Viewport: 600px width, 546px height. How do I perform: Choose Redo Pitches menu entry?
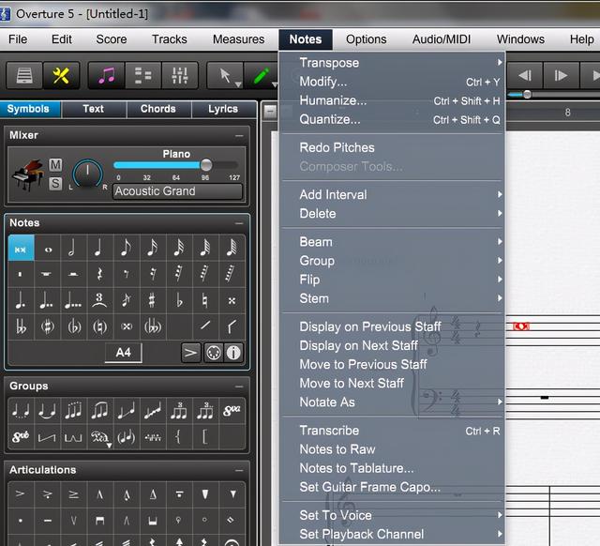tap(392, 148)
